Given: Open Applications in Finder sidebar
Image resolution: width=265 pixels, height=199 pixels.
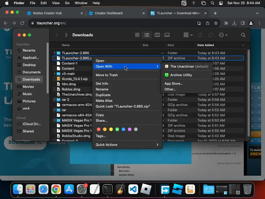Looking at the screenshot, I should click(29, 58).
